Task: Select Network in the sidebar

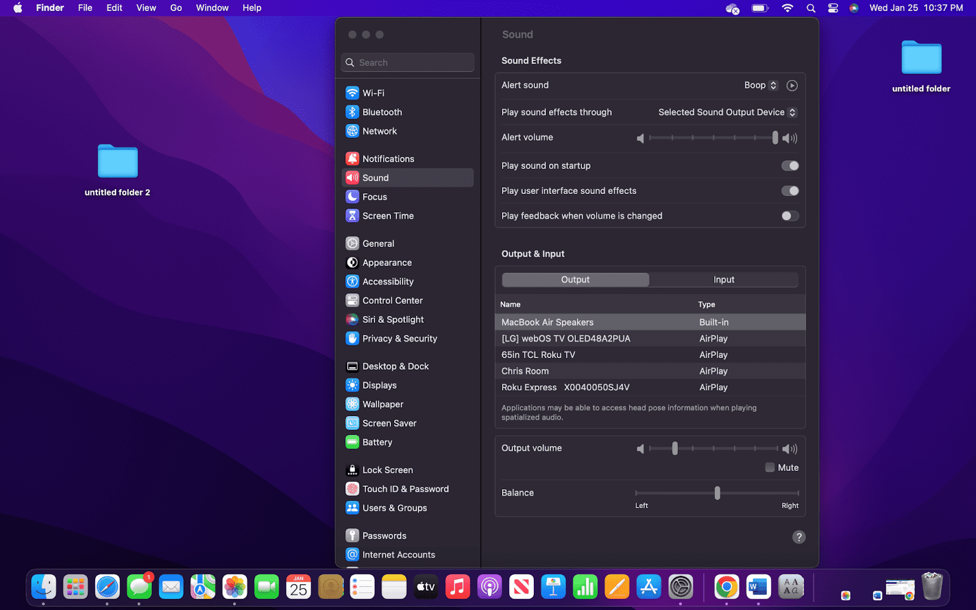Action: tap(407, 131)
